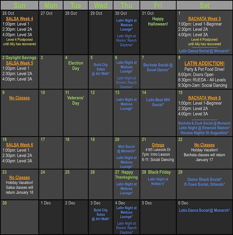Click No Classes on Sunday 9
The width and height of the screenshot is (233, 235).
[x=19, y=98]
